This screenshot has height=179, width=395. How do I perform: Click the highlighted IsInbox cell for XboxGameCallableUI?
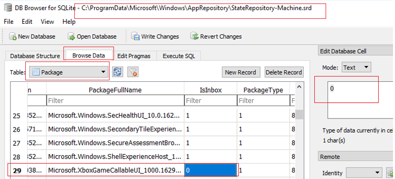pyautogui.click(x=211, y=171)
